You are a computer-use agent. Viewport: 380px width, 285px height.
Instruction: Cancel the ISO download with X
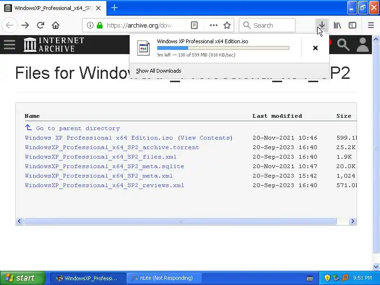(x=315, y=48)
